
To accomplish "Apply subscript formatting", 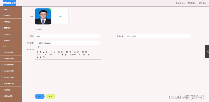I will point(75,52).
